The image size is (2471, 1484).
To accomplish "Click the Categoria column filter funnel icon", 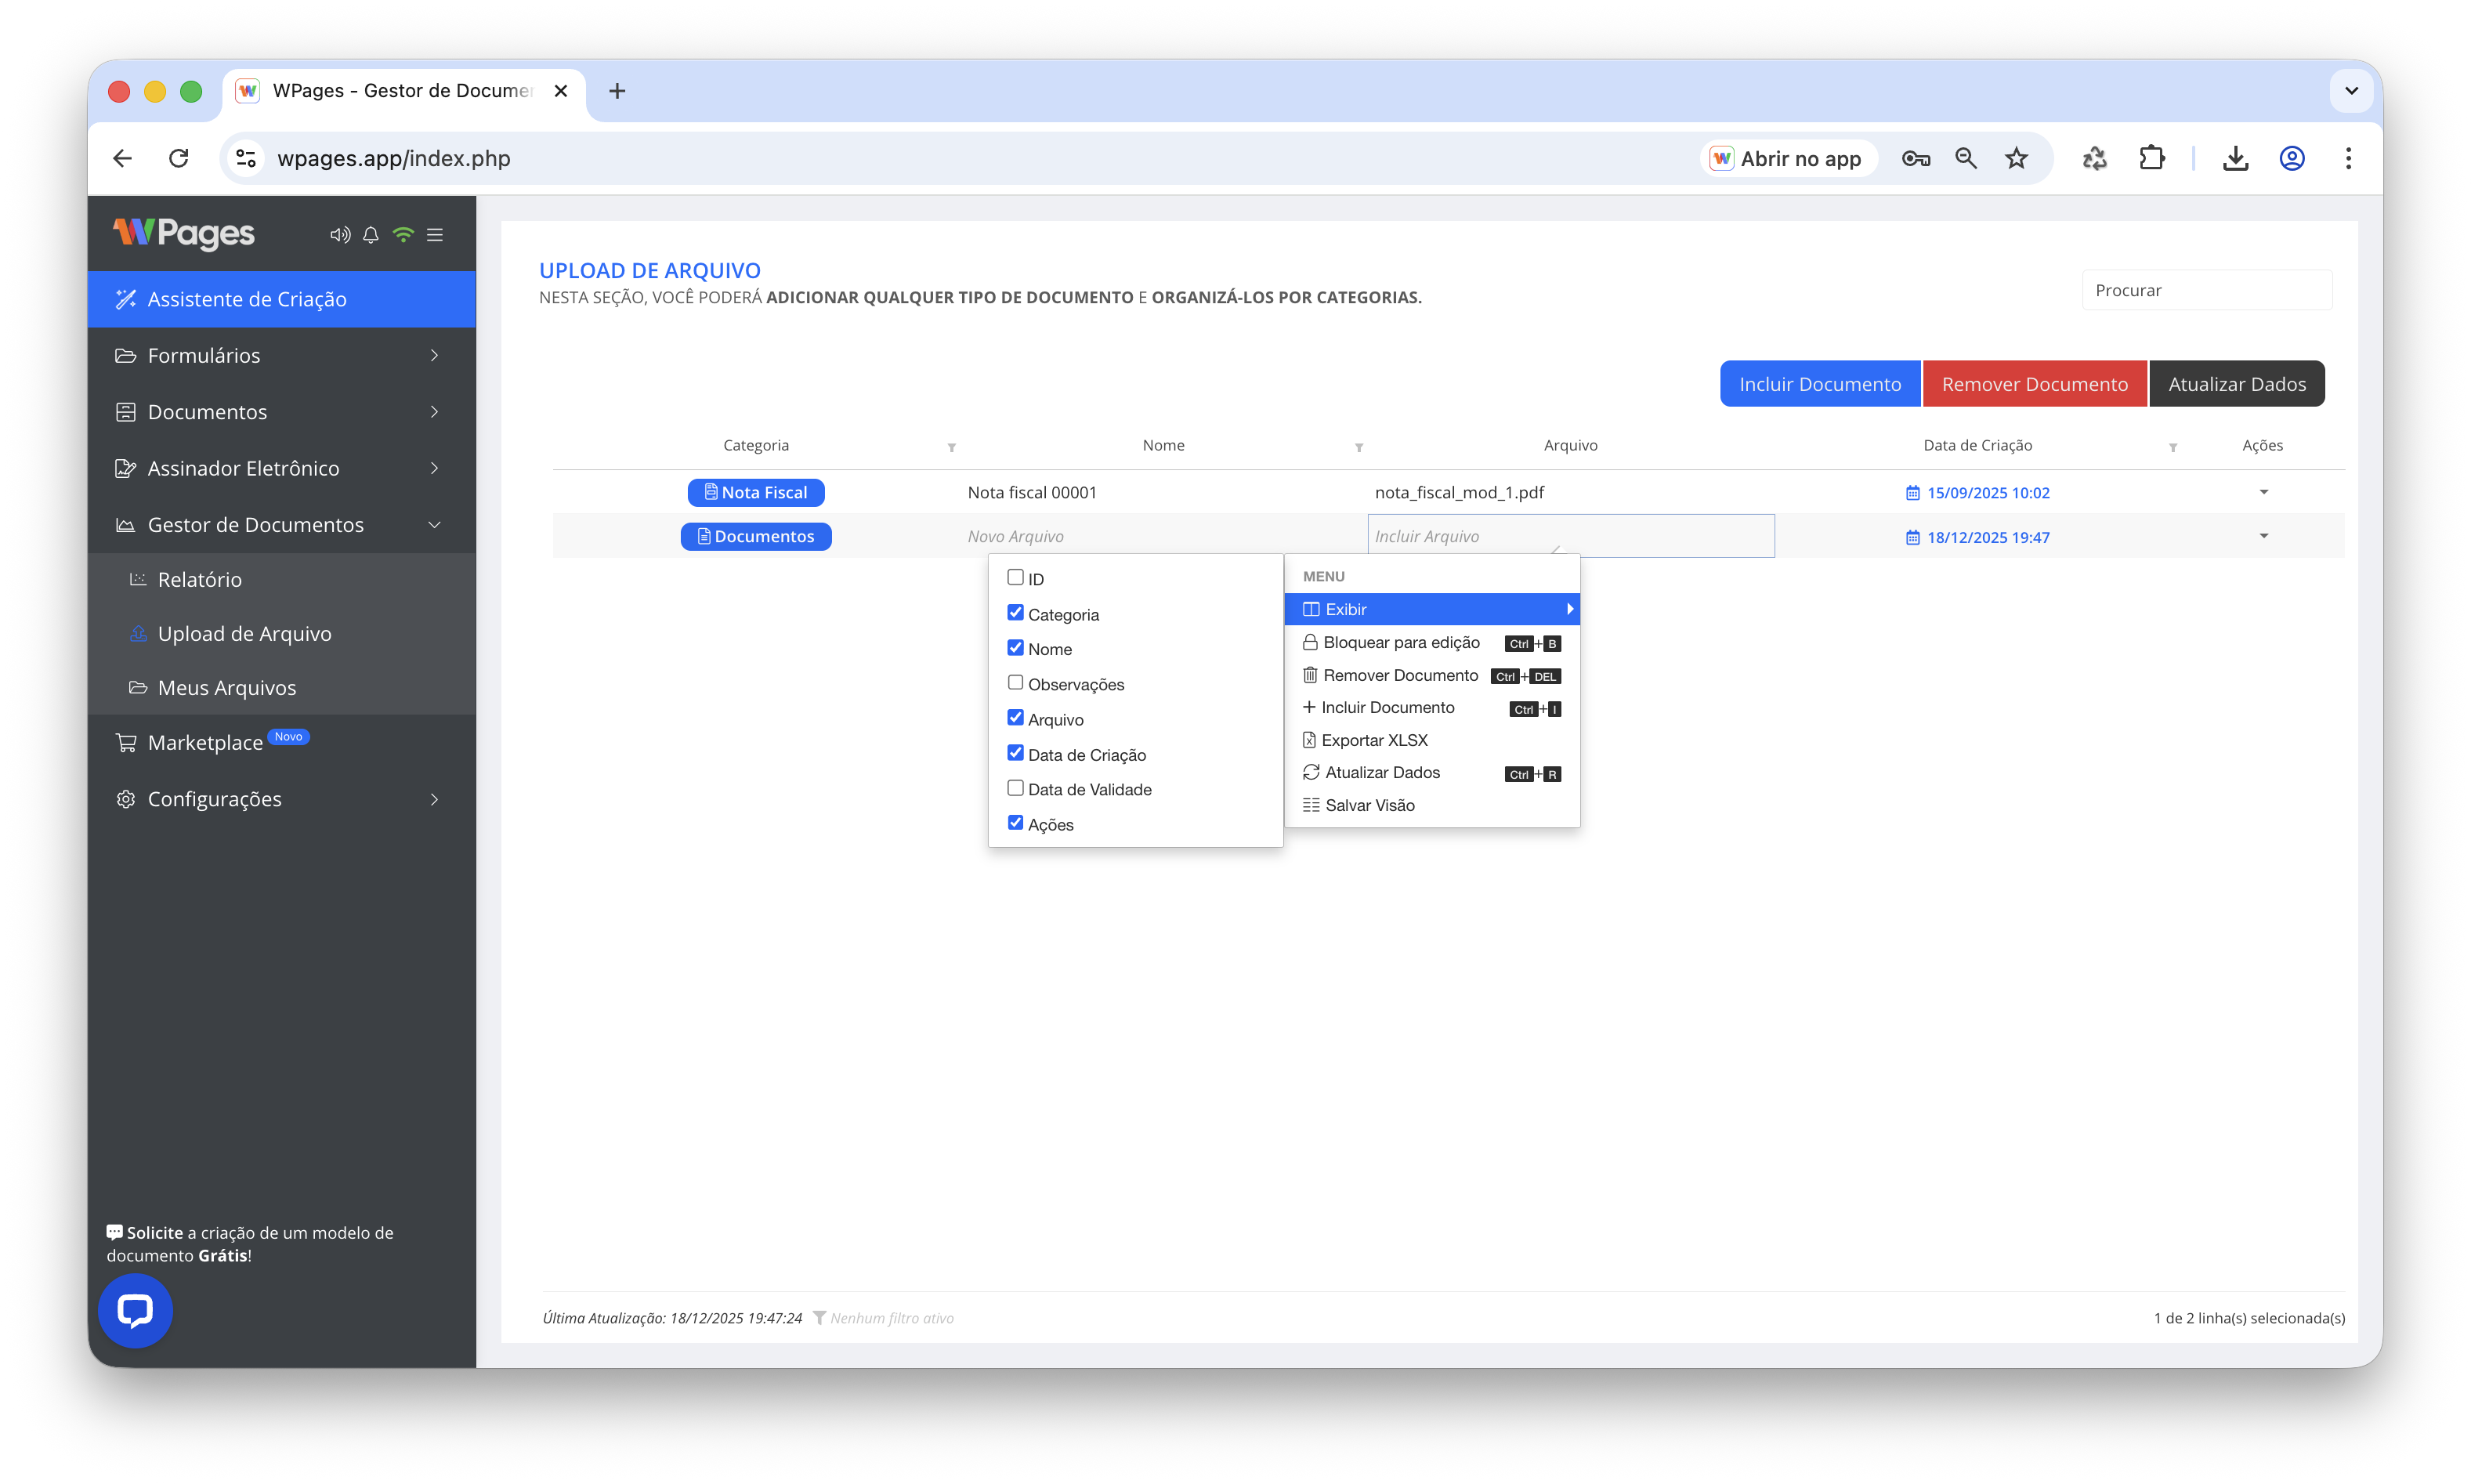I will pyautogui.click(x=952, y=447).
